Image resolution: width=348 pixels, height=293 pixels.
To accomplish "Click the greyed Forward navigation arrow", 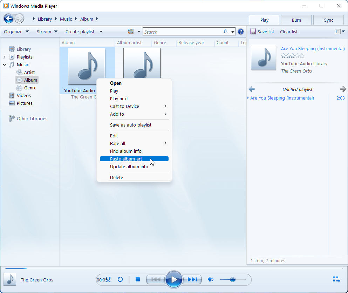I will pos(19,19).
